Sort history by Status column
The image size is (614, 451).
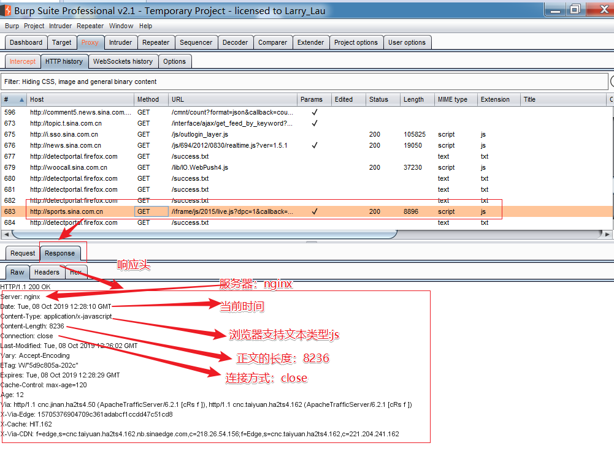383,99
